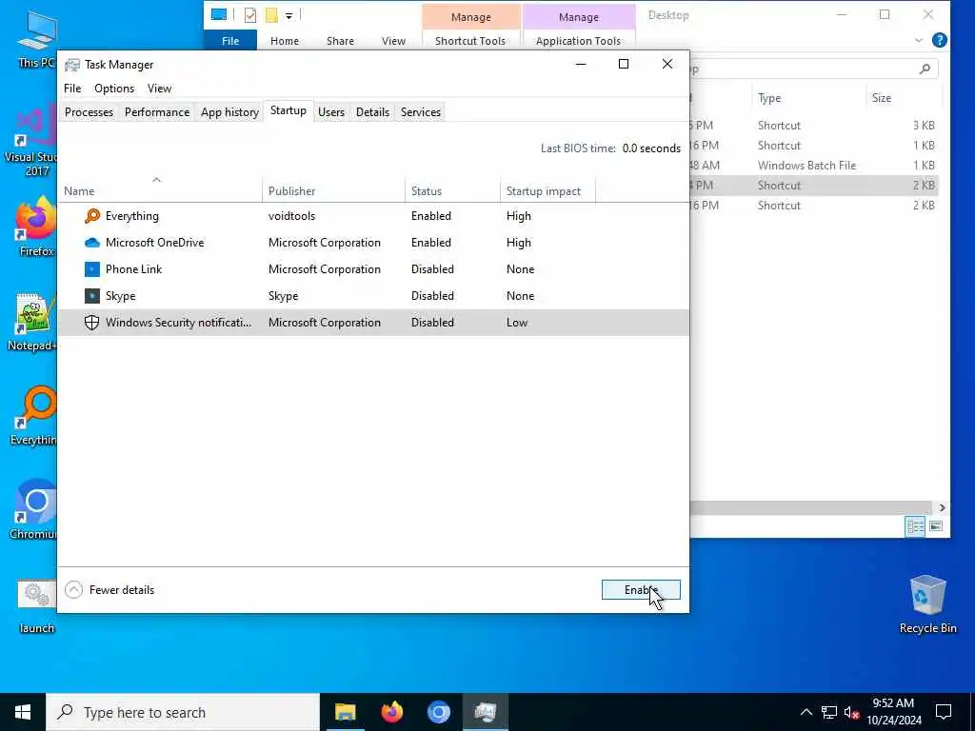Open Explorer Share ribbon tab

[x=340, y=41]
